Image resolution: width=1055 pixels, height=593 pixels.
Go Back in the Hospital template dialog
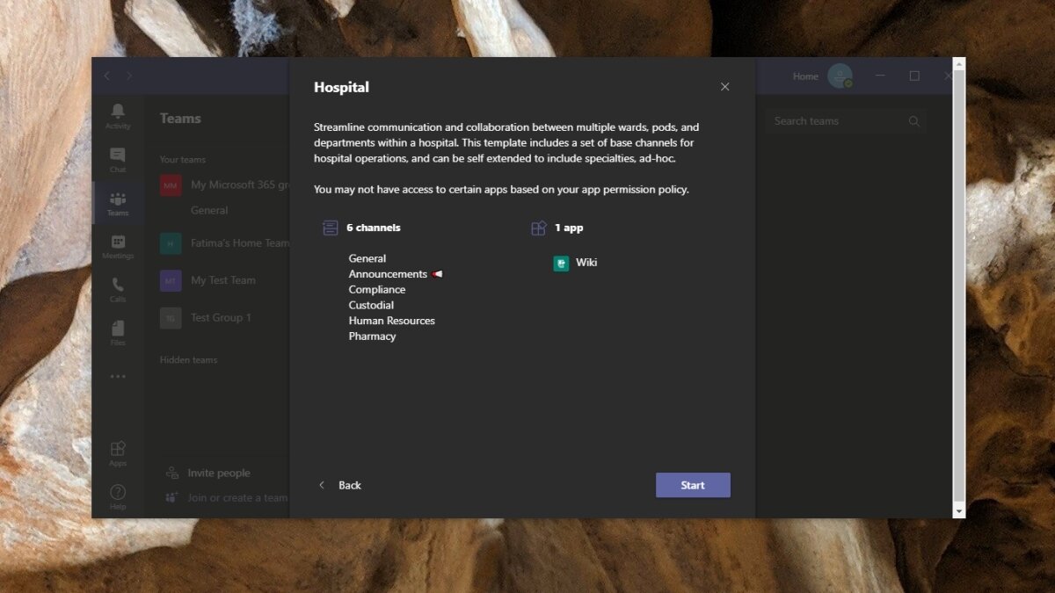point(339,485)
